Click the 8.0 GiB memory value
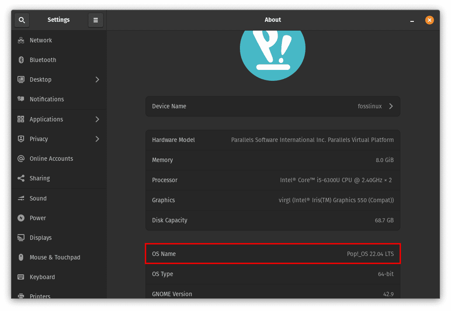451x311 pixels. [385, 160]
